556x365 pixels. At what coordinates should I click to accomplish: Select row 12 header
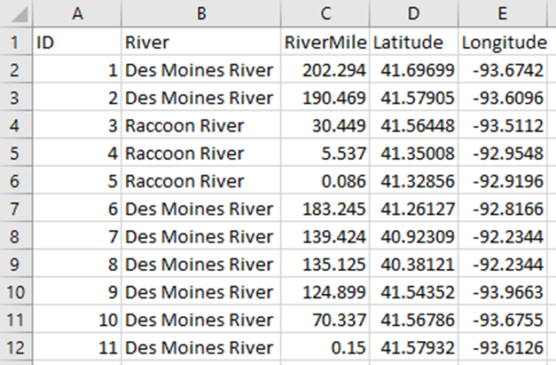(16, 347)
